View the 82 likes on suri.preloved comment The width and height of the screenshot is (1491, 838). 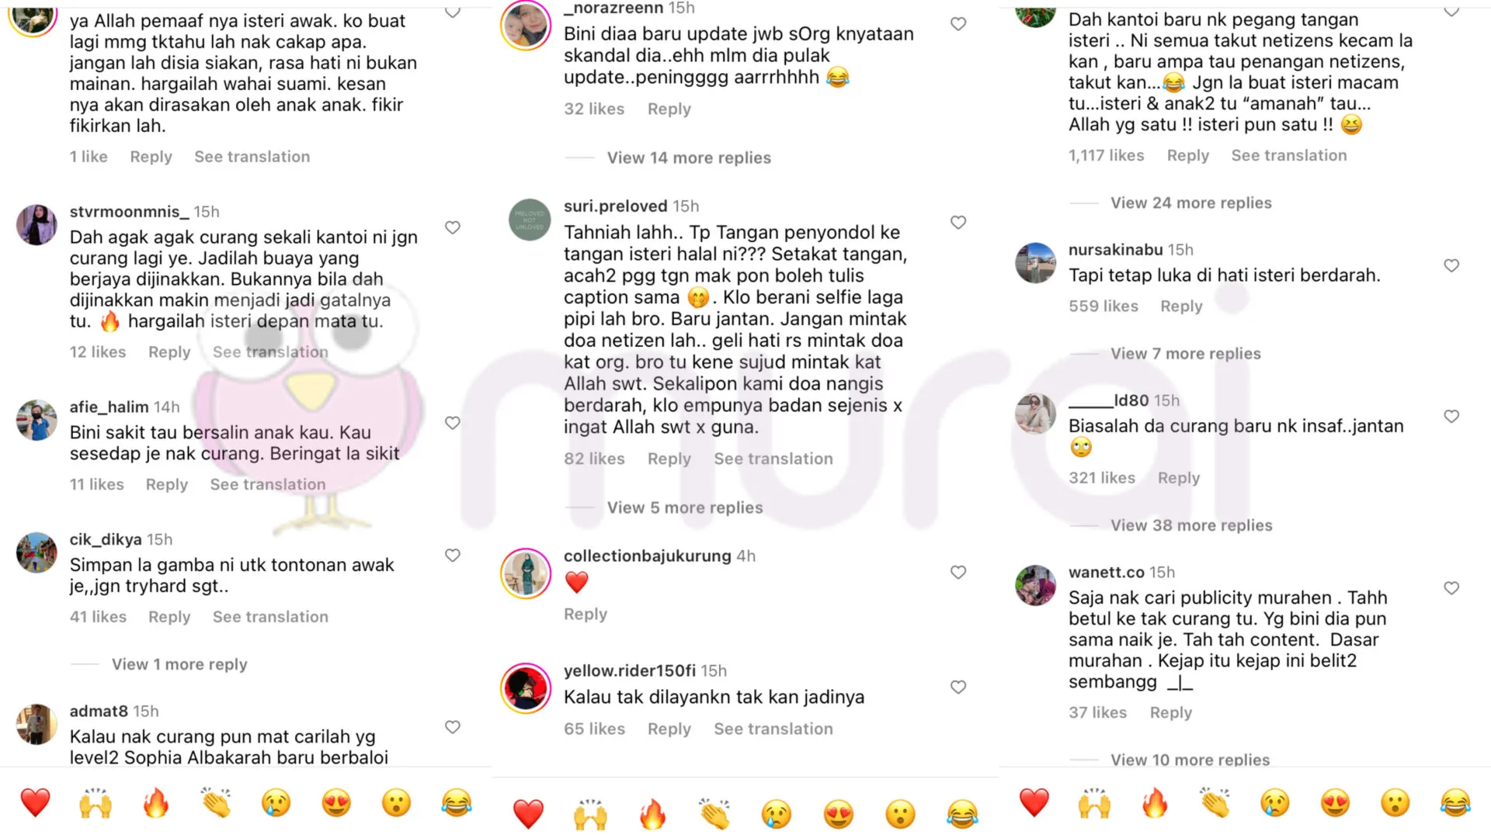pos(594,459)
